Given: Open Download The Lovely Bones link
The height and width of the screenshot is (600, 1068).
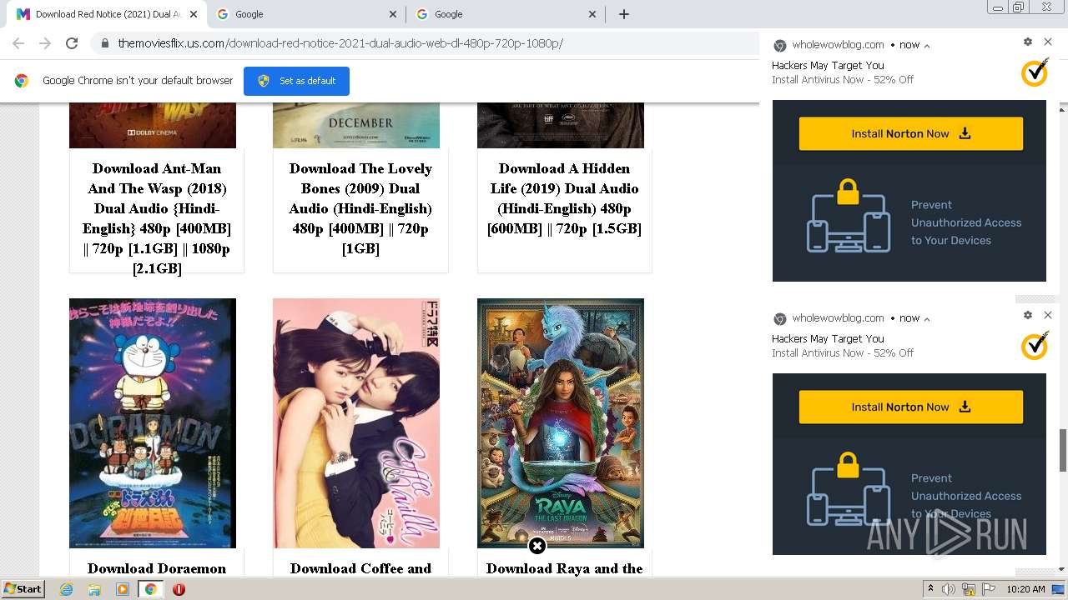Looking at the screenshot, I should (x=360, y=208).
